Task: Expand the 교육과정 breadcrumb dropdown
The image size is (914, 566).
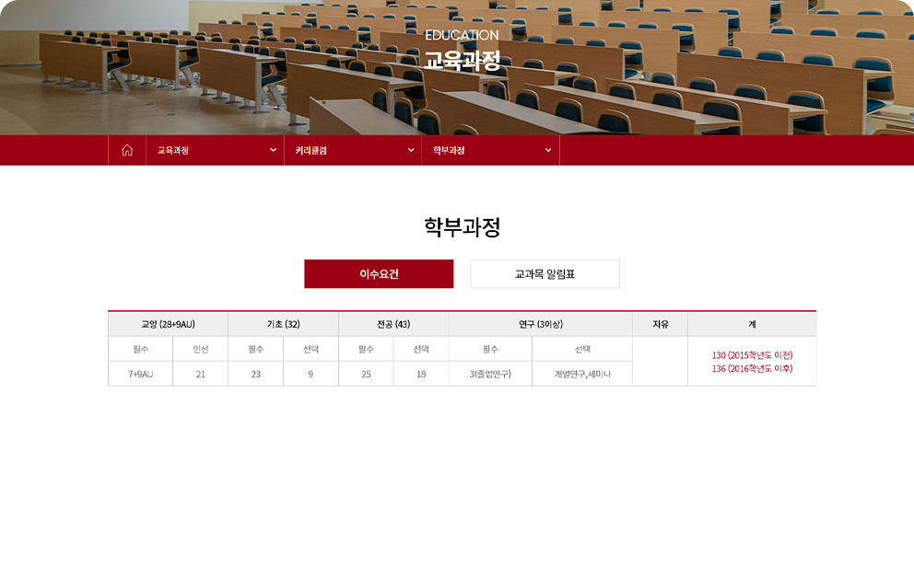Action: tap(215, 150)
